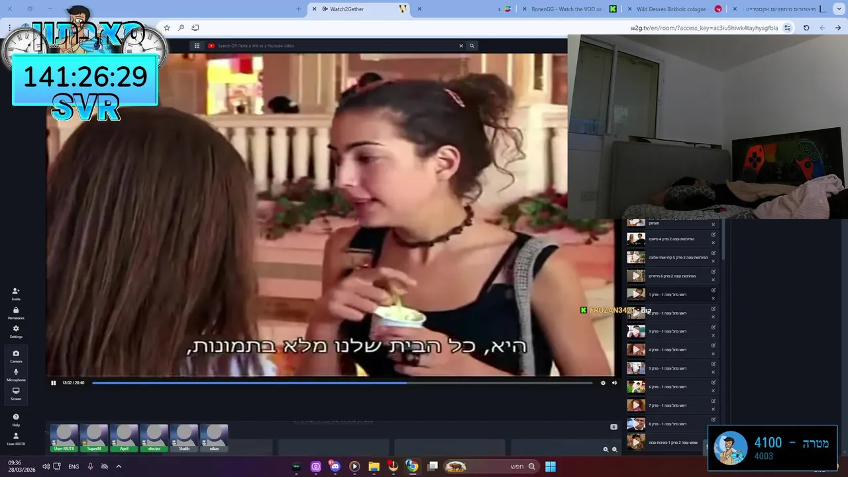Edit the הפיג'מות עונה 2 פרק 4 entry
Screen dimensions: 848x477
coord(714,235)
